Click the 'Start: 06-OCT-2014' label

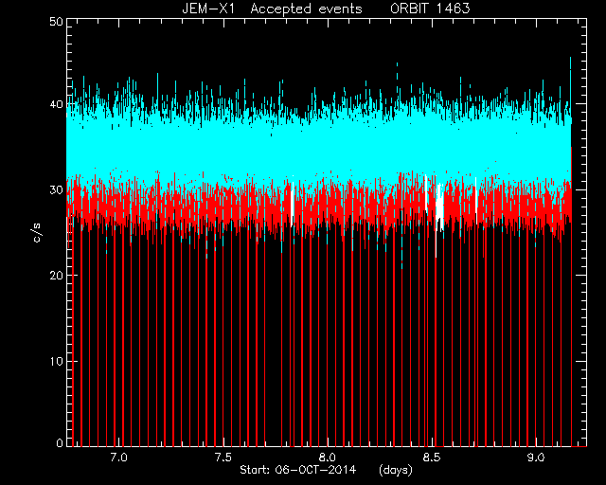(297, 470)
